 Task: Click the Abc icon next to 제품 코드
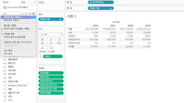(5, 63)
